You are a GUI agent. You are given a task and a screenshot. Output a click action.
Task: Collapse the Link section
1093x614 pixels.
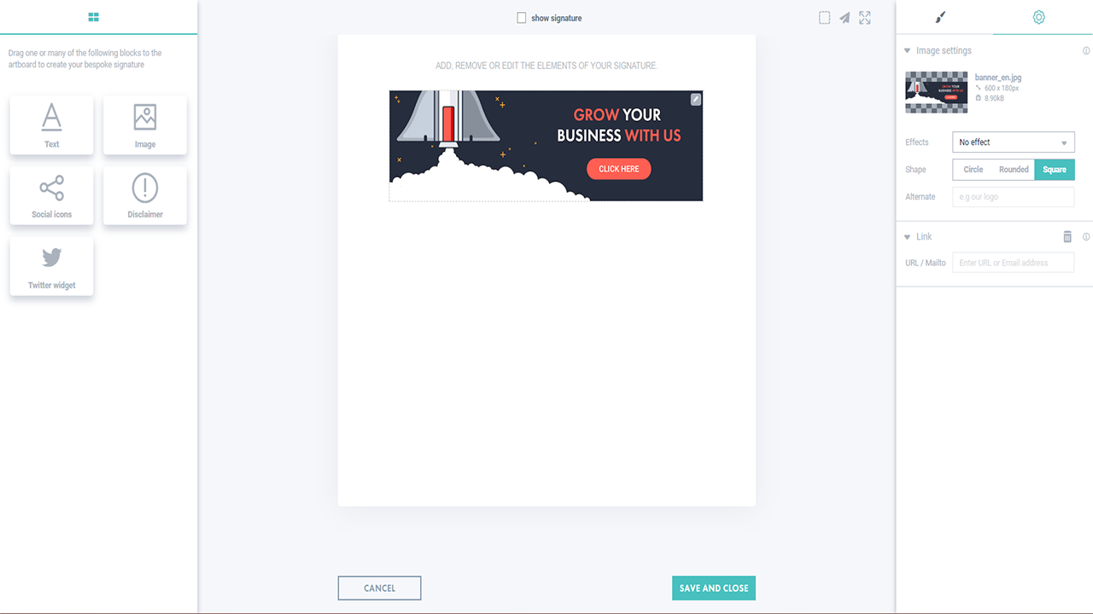coord(907,237)
